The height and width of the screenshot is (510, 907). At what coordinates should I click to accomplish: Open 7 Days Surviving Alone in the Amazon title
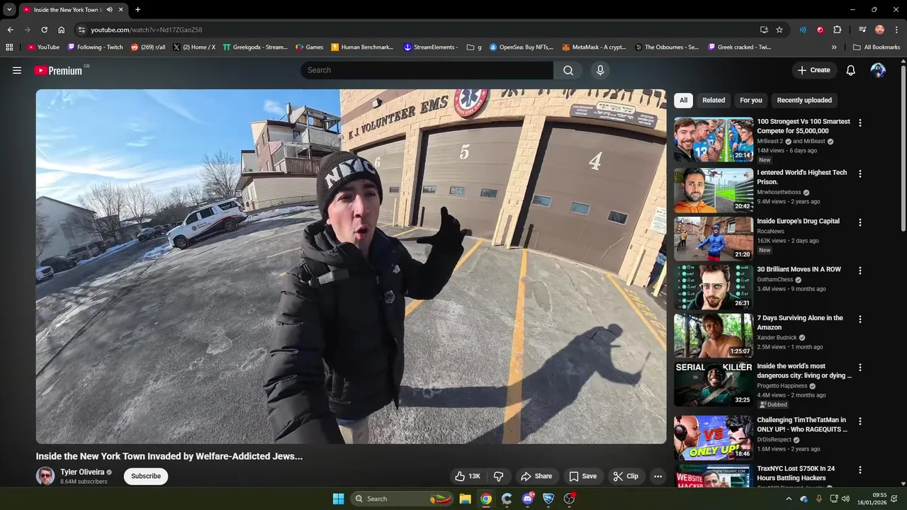tap(800, 322)
